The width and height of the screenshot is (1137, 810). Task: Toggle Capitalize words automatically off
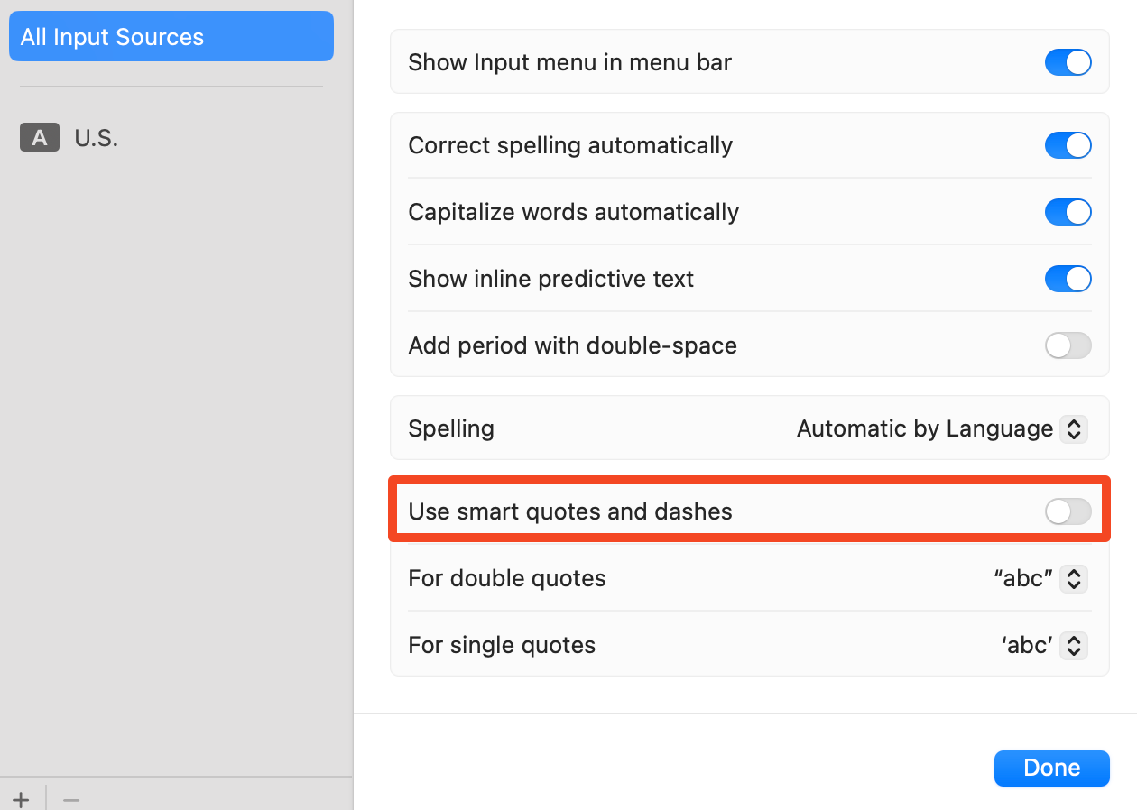(x=1068, y=212)
